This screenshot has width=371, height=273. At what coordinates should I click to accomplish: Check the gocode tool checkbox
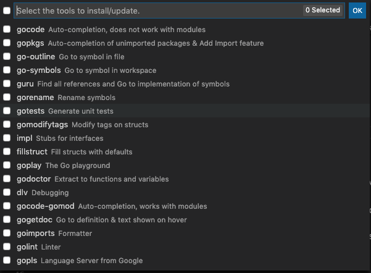coord(7,30)
